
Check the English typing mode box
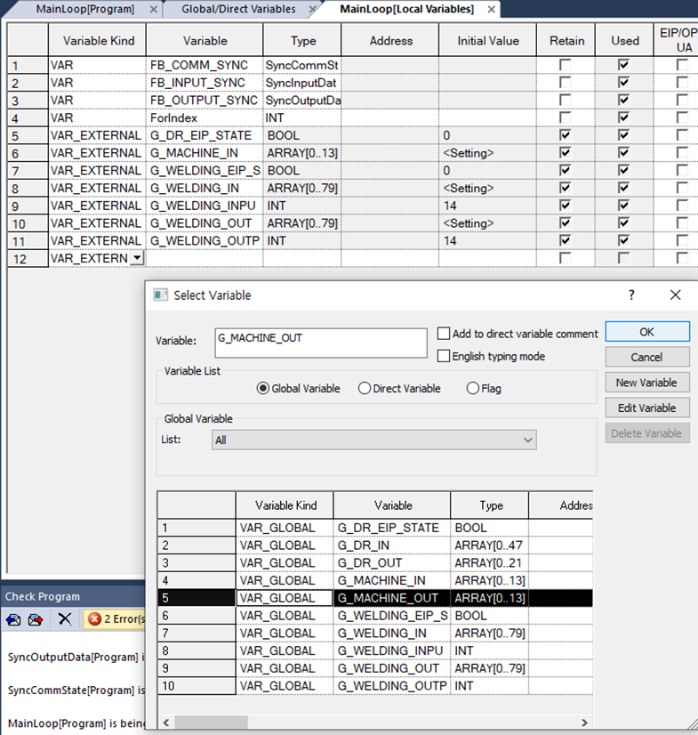[x=444, y=356]
